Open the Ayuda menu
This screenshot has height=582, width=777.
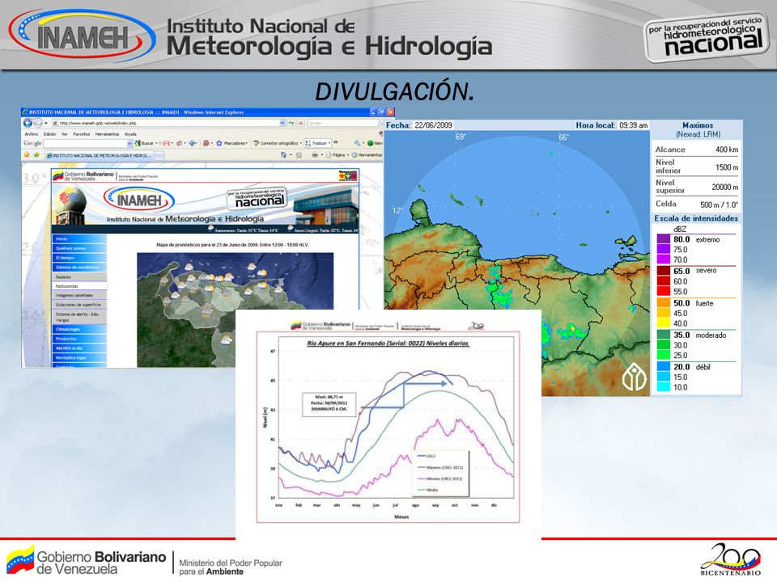[x=130, y=134]
